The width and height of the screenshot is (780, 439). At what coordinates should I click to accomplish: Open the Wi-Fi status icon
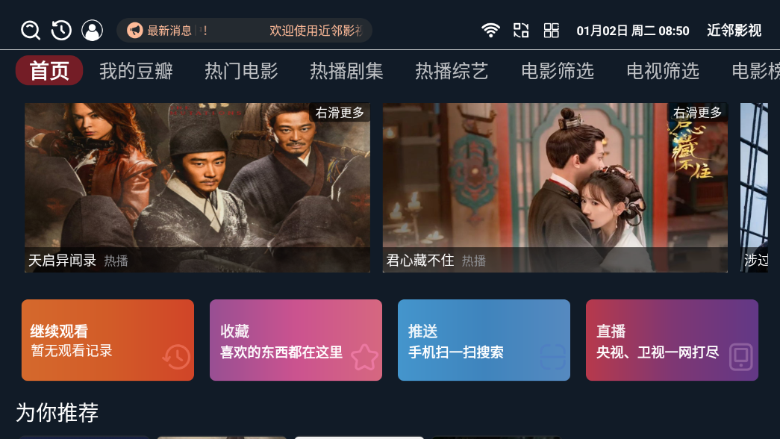coord(490,31)
